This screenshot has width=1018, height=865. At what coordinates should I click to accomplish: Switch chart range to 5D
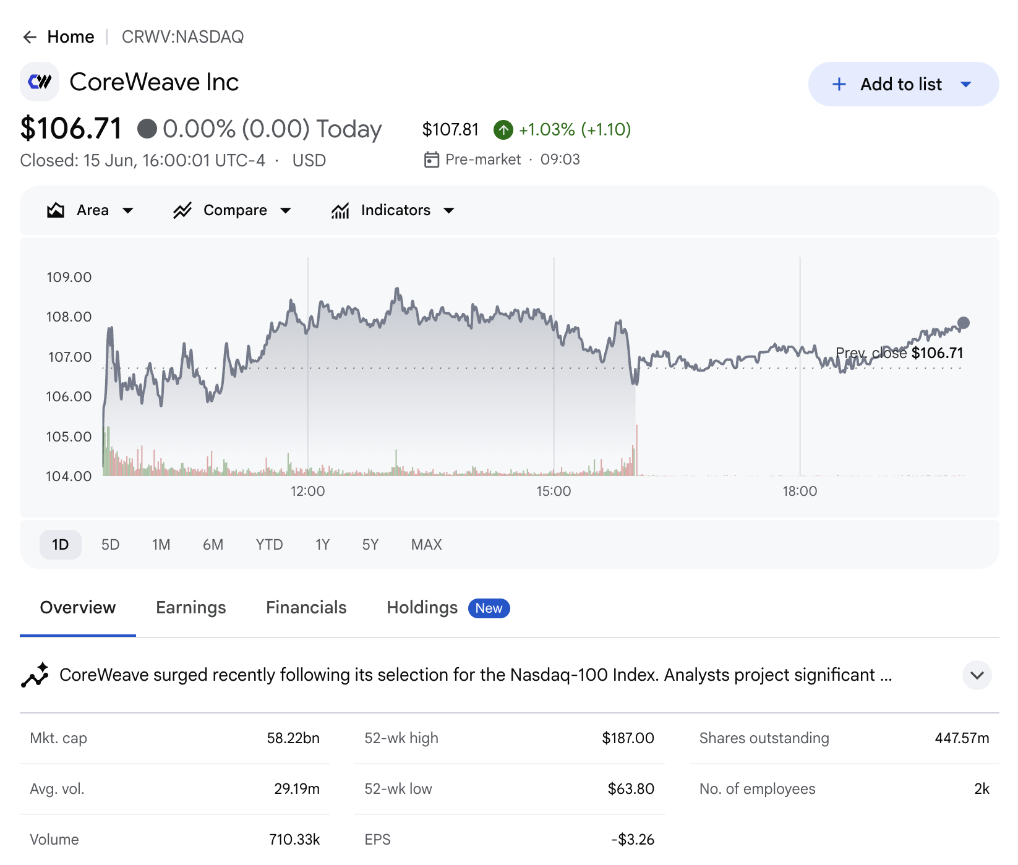click(111, 545)
